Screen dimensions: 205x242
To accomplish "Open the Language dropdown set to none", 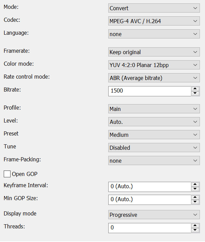I will click(154, 34).
